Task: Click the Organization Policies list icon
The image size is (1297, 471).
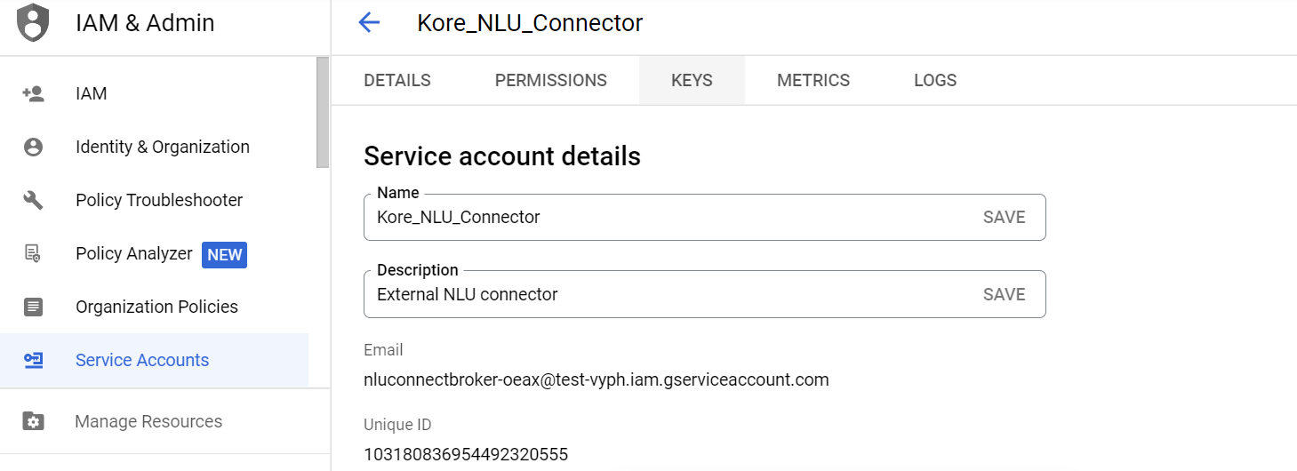Action: 33,307
